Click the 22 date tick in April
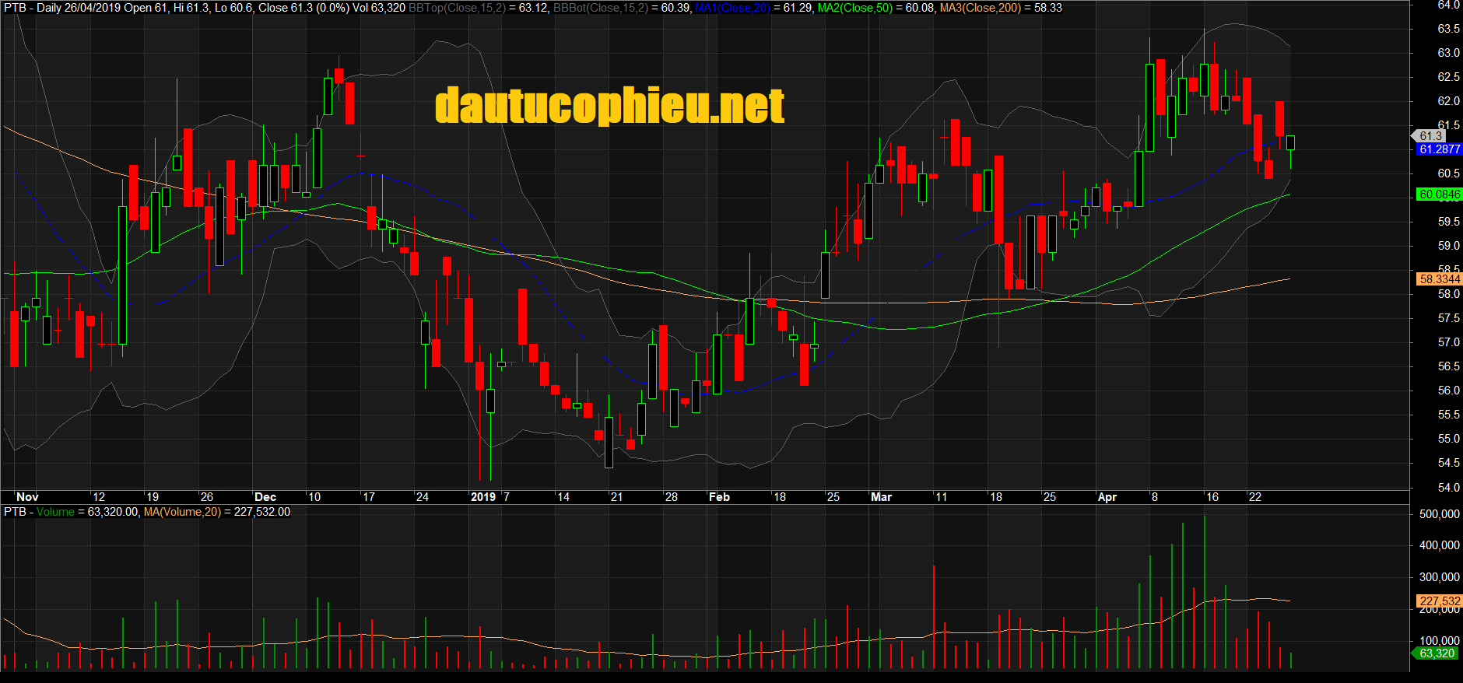This screenshot has width=1463, height=683. 1254,497
